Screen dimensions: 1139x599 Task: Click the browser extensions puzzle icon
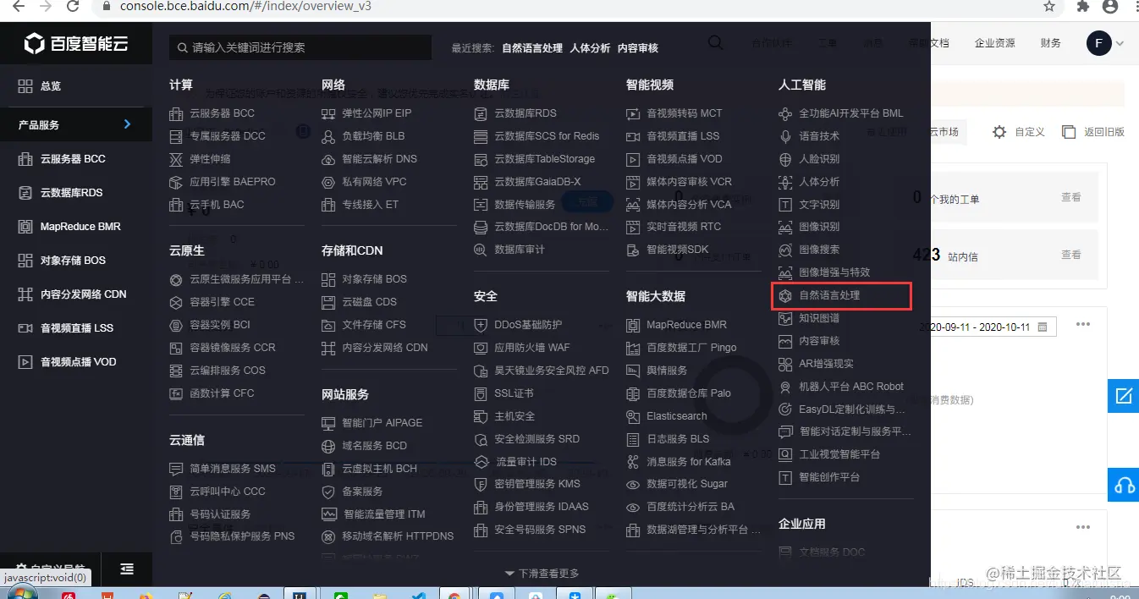click(1081, 7)
